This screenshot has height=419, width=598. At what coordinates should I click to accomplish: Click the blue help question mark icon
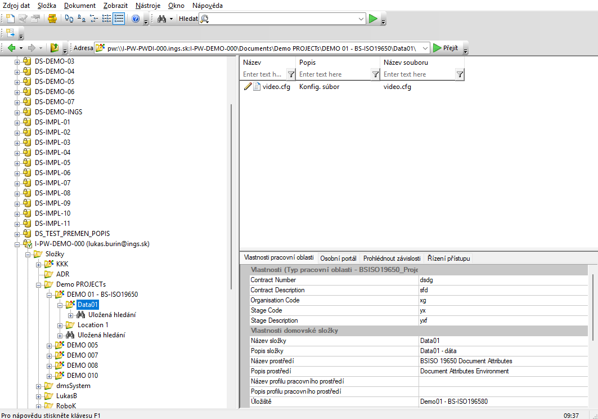136,19
